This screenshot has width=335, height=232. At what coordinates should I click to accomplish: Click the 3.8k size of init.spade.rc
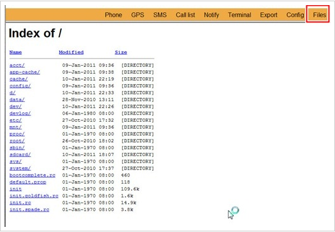pos(127,210)
